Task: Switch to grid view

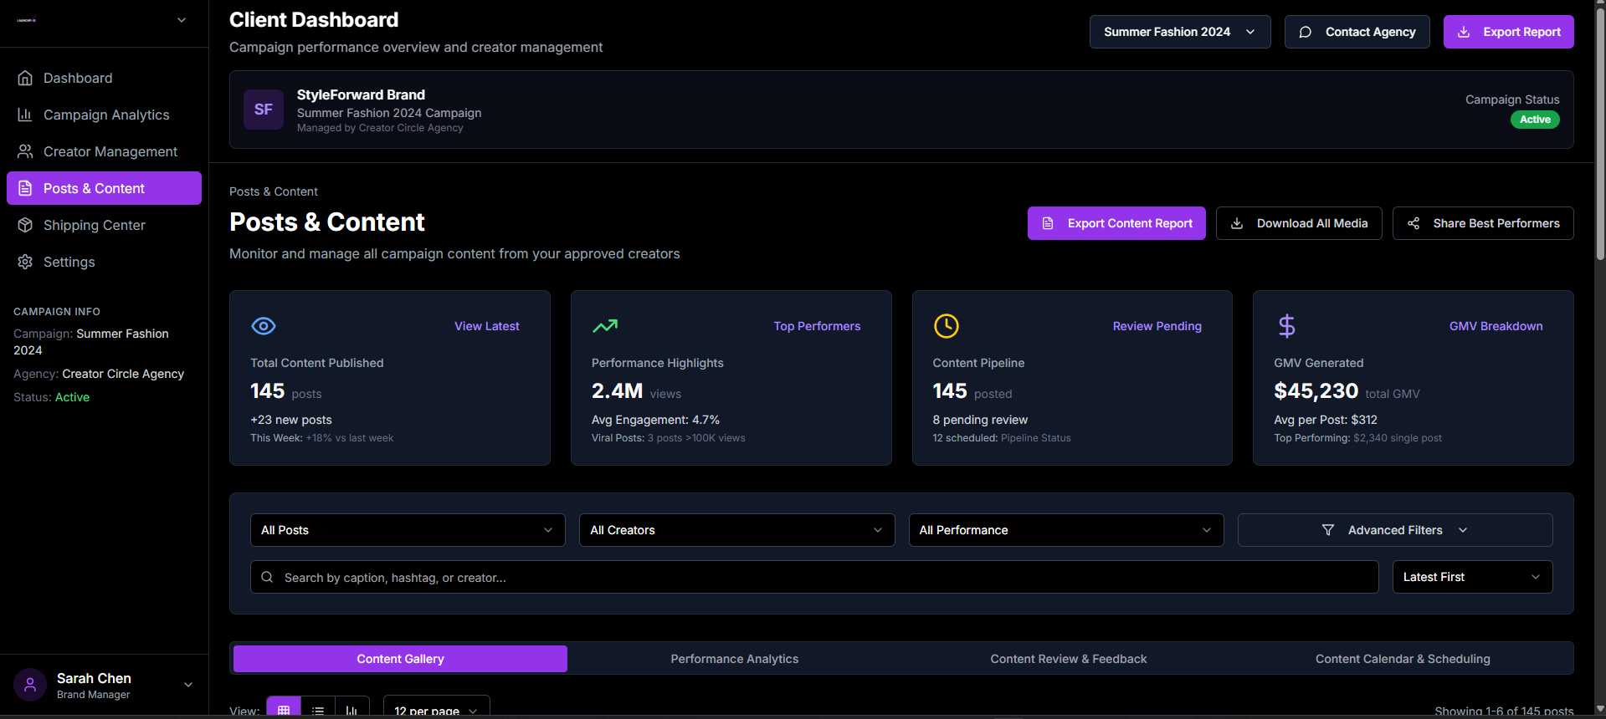Action: (x=284, y=709)
